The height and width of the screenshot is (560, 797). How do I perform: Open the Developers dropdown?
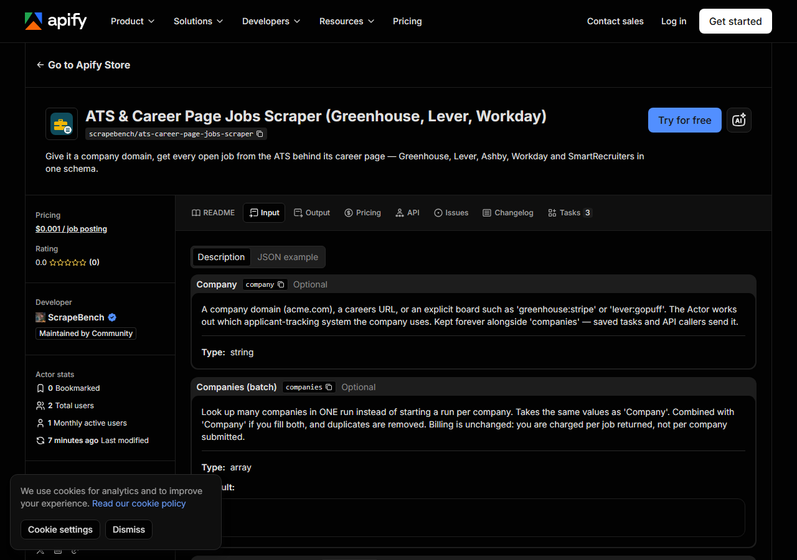click(x=271, y=21)
